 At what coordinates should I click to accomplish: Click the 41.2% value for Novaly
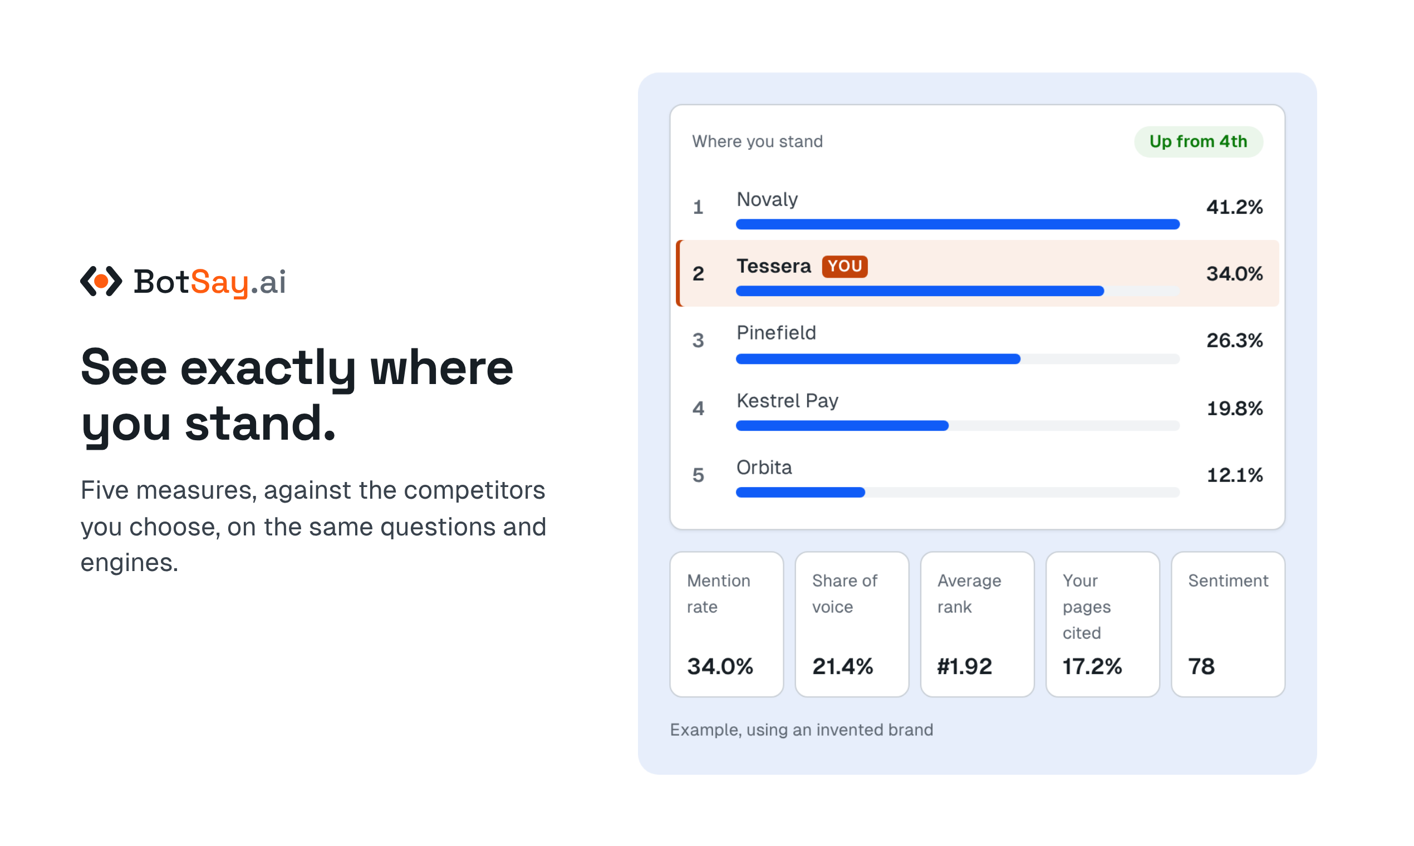point(1234,207)
